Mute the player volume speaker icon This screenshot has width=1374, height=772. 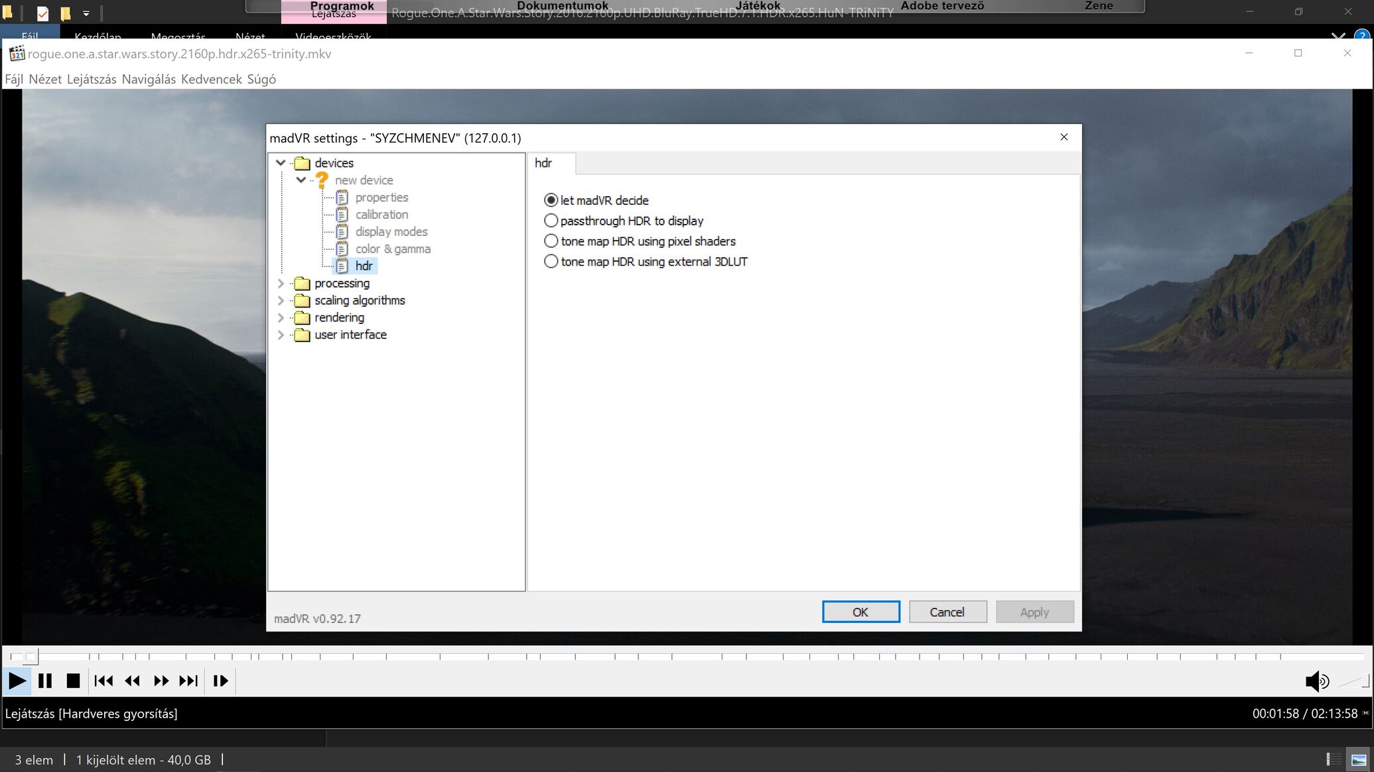click(x=1316, y=681)
